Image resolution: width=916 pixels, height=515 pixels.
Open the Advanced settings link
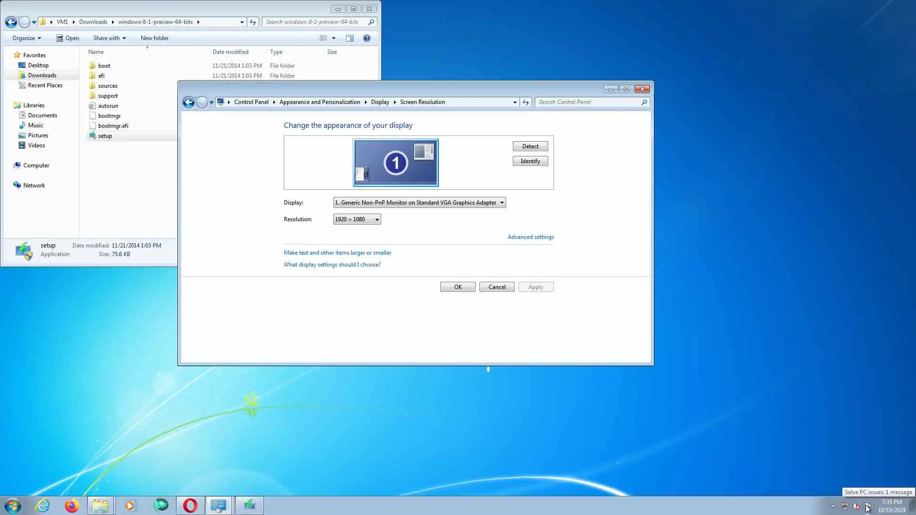(530, 237)
